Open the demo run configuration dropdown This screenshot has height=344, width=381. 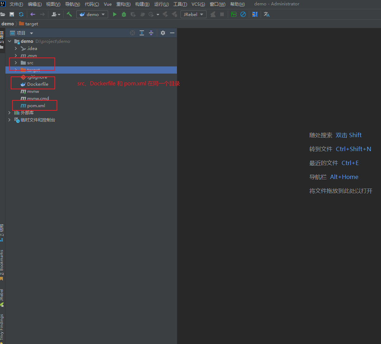92,14
